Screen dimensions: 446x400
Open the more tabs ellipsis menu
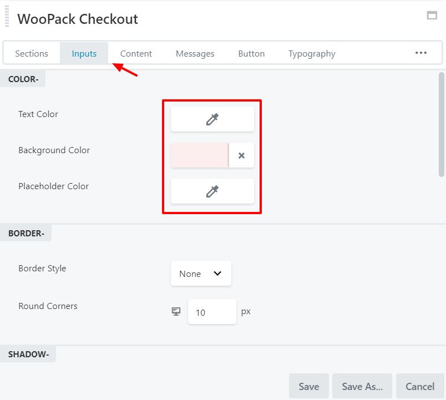(420, 53)
